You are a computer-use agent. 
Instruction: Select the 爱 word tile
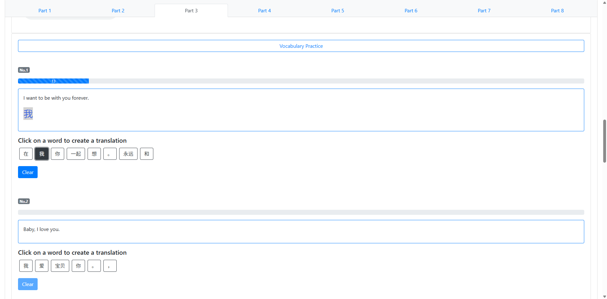(x=42, y=266)
